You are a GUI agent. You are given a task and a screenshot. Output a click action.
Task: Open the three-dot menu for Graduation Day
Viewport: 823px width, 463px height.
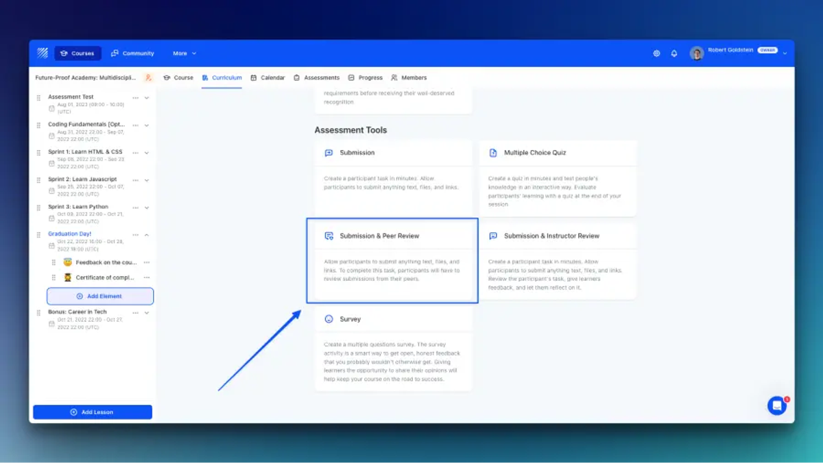[135, 235]
